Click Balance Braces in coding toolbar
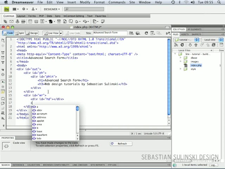Screen dimensions: 225x169 point(3,74)
